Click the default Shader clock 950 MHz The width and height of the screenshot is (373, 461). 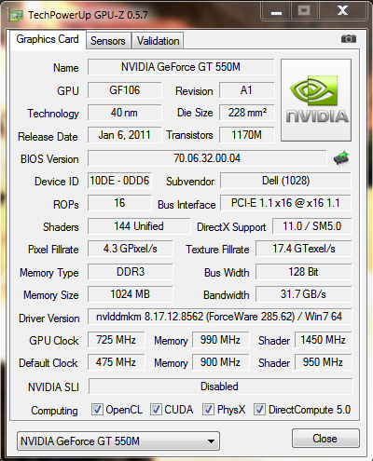(x=323, y=362)
